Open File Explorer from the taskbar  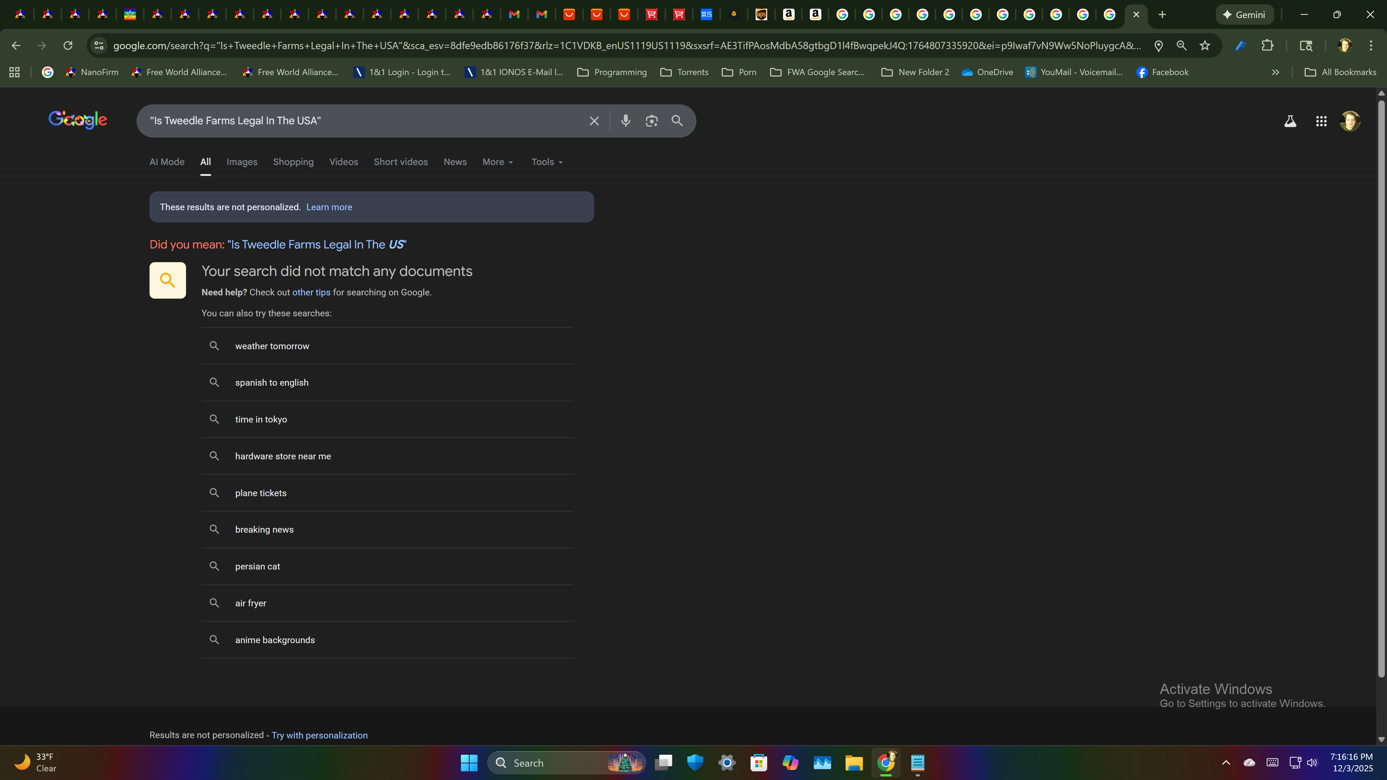tap(854, 763)
